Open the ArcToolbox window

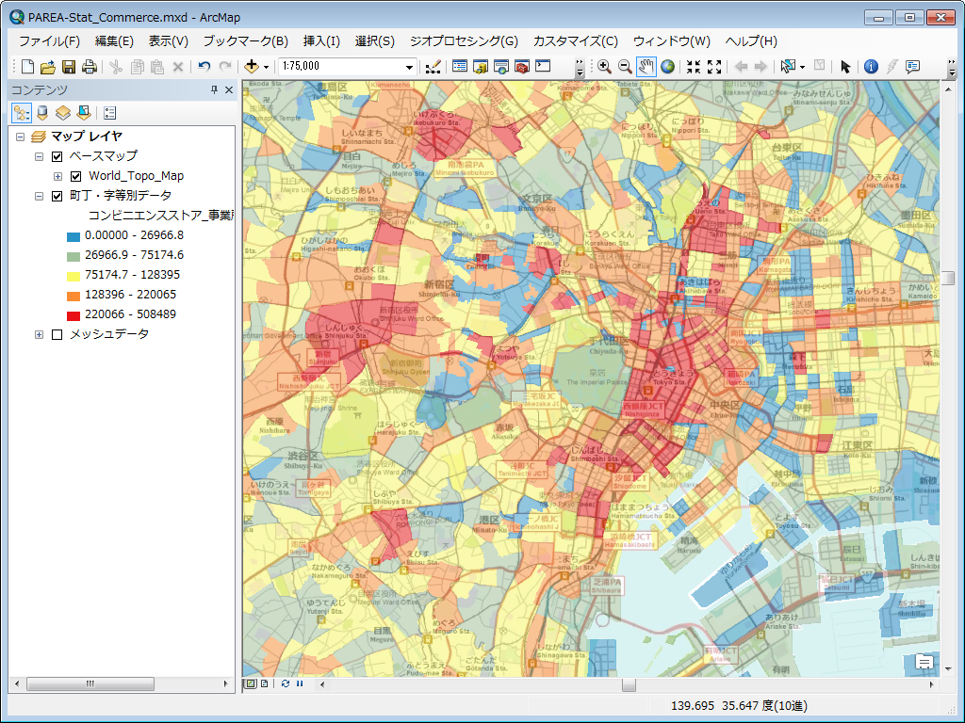[x=522, y=67]
